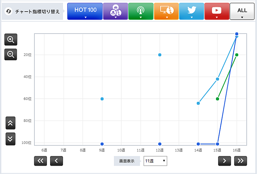The image size is (257, 174).
Task: Toggle the purple download metric button
Action: [x=115, y=12]
